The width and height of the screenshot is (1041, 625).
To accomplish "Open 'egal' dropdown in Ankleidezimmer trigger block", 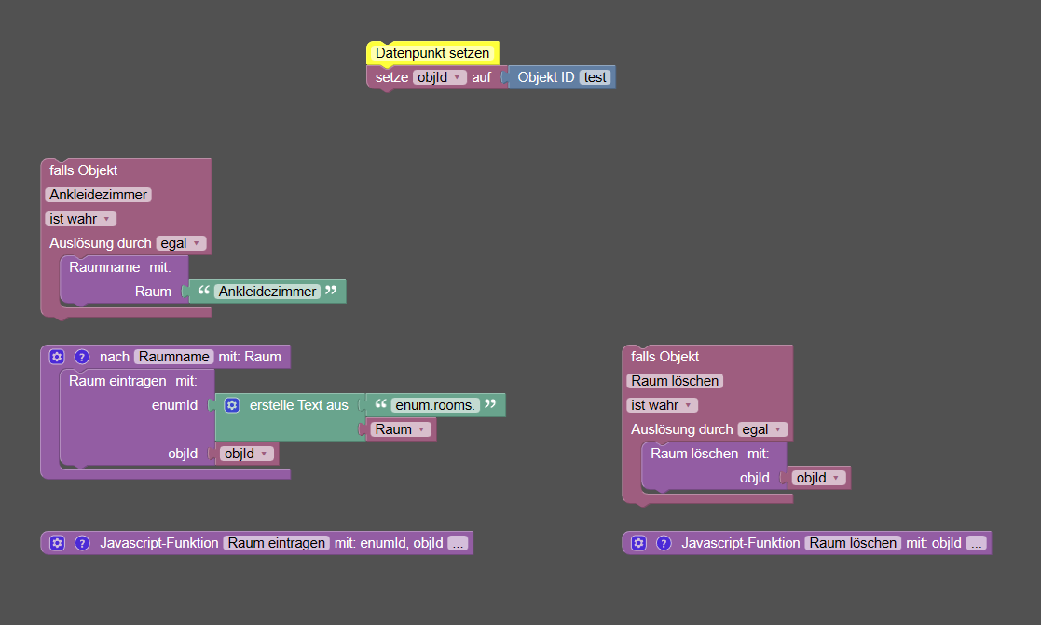I will [181, 243].
